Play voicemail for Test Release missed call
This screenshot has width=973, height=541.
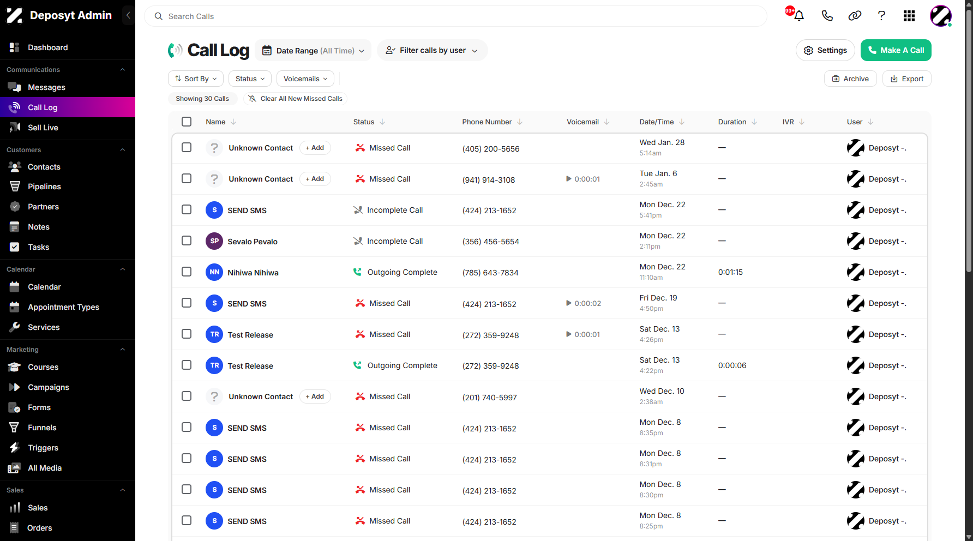pos(569,334)
